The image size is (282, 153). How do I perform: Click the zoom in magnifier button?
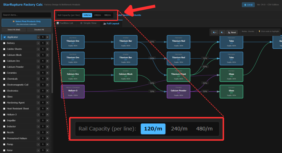pos(215,32)
